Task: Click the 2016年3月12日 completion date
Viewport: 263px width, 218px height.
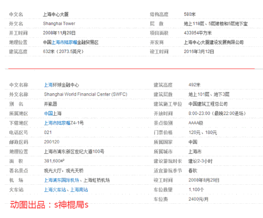Action: pos(199,52)
